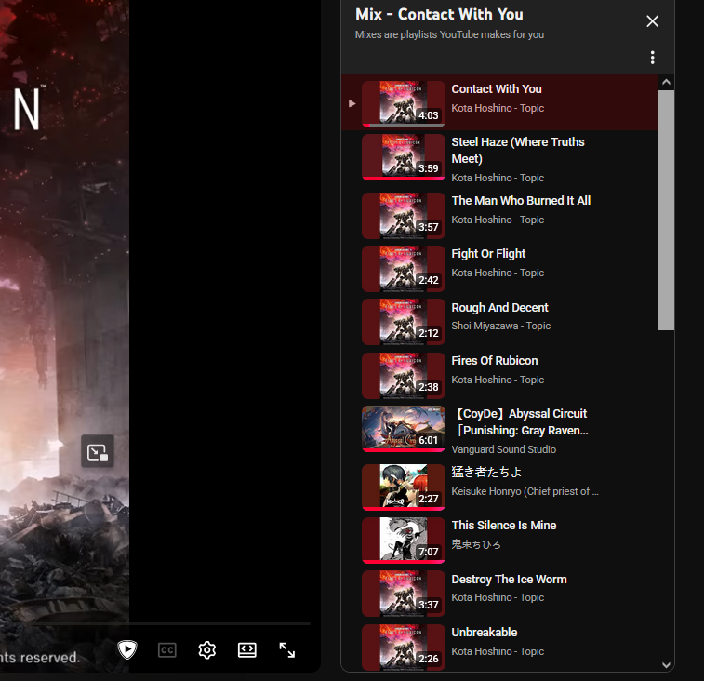704x681 pixels.
Task: Play the Unbreakable track
Action: [485, 633]
